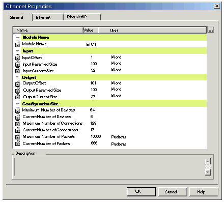The image size is (224, 202).
Task: Click lock icon beside Module Name row
Action: tap(17, 44)
